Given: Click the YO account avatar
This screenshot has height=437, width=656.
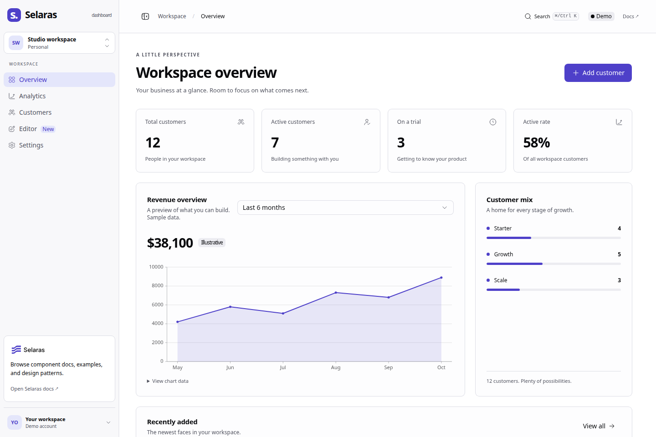Looking at the screenshot, I should (15, 422).
